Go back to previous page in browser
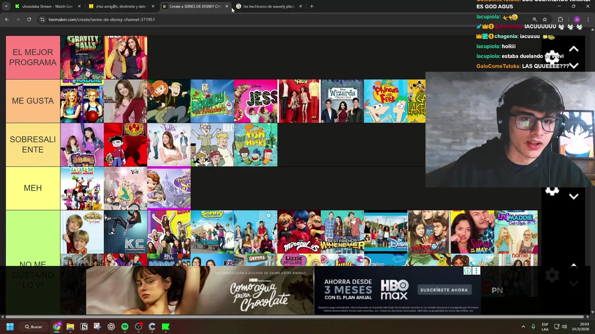The width and height of the screenshot is (595, 334). point(7,19)
